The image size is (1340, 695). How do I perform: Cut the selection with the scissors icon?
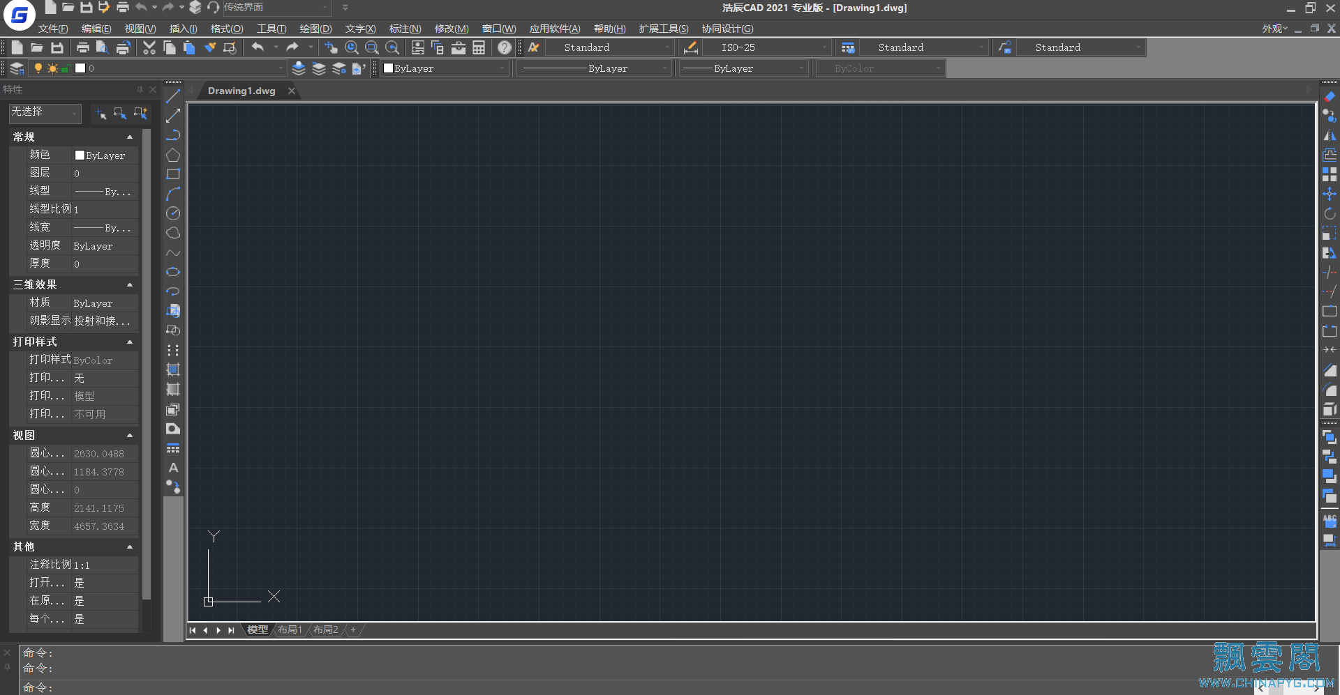(x=149, y=47)
